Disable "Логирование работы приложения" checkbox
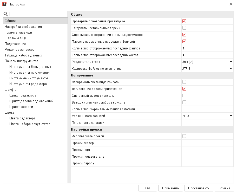Viewport: 237px width, 193px height. pos(184,89)
